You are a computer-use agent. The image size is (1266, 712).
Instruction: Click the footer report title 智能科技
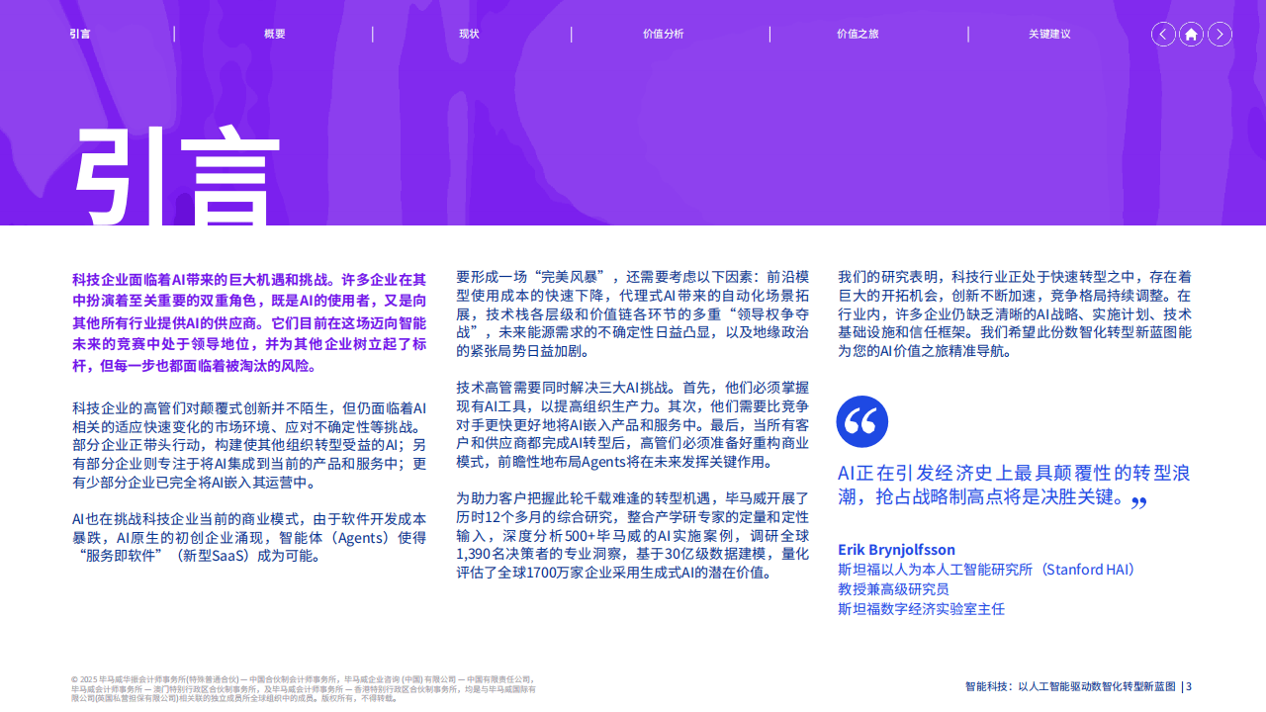pyautogui.click(x=1070, y=686)
